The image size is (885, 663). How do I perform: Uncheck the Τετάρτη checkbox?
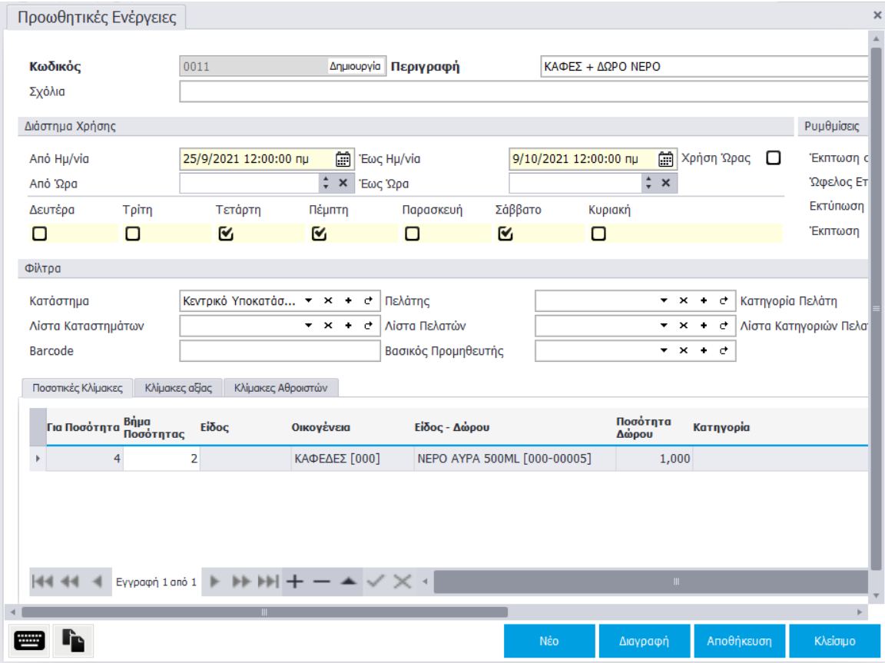pos(226,234)
